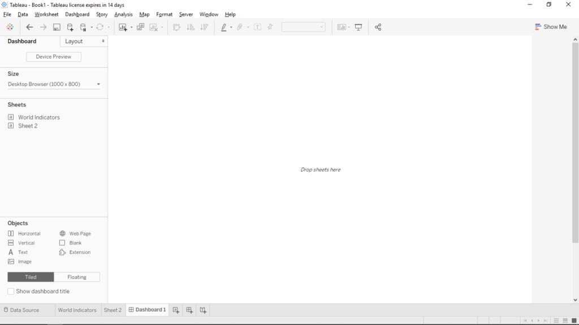Click the Share Workbook icon
This screenshot has width=579, height=325.
pos(378,27)
